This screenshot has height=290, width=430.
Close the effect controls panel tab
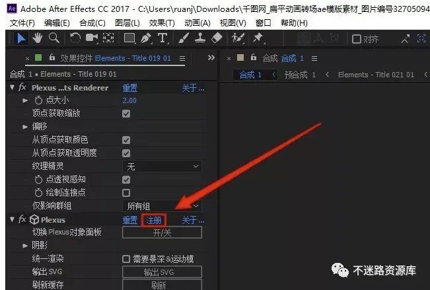[x=27, y=58]
